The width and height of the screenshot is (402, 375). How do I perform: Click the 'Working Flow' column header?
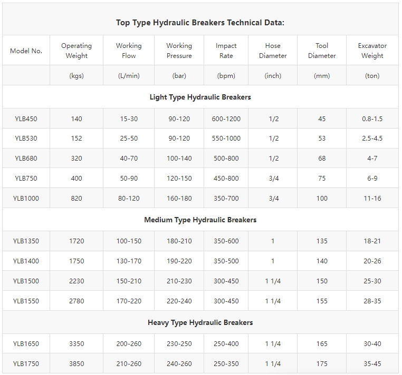129,51
